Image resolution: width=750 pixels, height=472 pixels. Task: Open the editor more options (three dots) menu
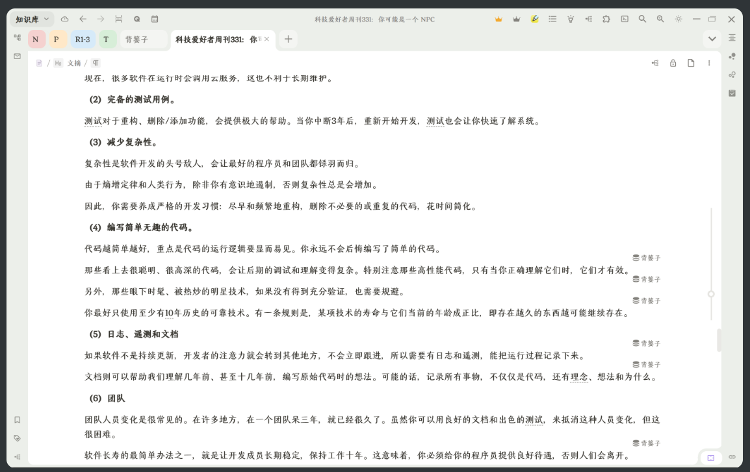coord(709,63)
